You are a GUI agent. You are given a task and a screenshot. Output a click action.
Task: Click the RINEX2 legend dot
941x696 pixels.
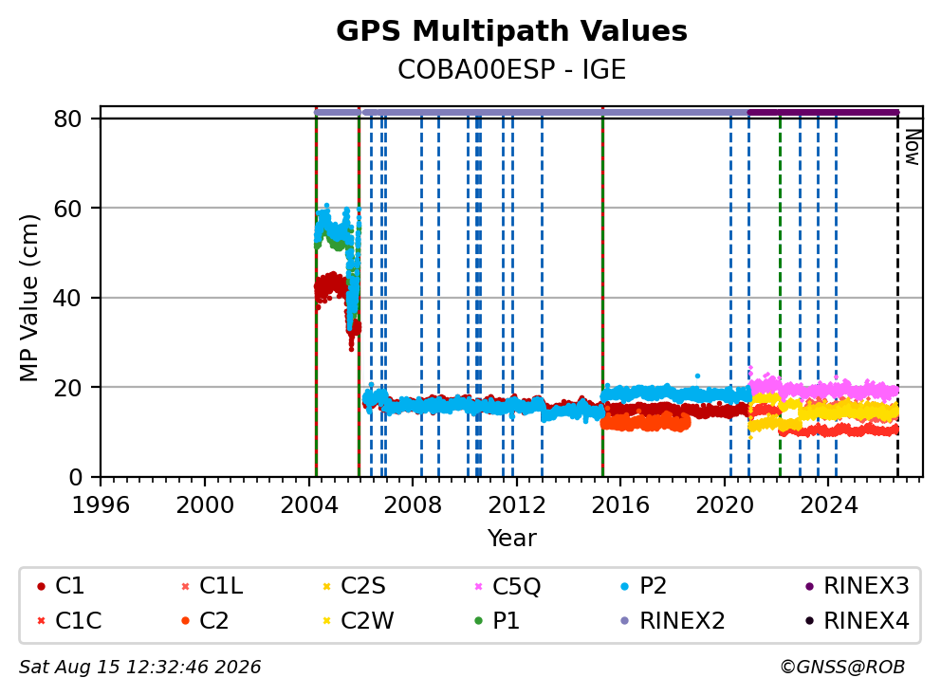[625, 621]
